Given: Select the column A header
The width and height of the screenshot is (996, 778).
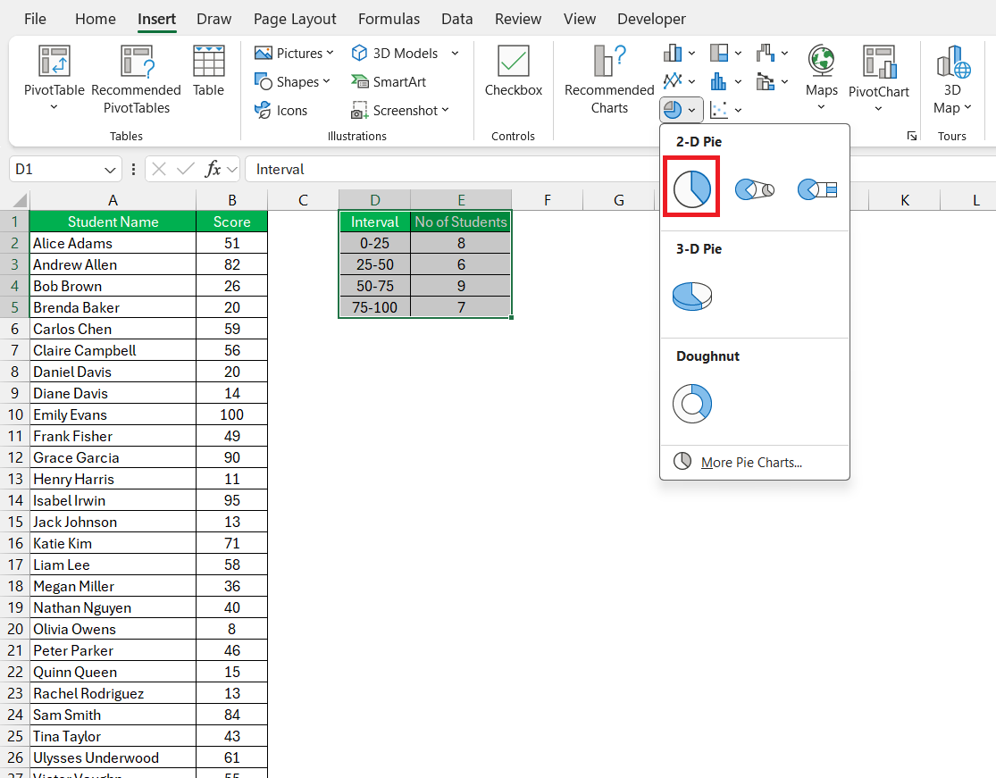Looking at the screenshot, I should pyautogui.click(x=113, y=201).
